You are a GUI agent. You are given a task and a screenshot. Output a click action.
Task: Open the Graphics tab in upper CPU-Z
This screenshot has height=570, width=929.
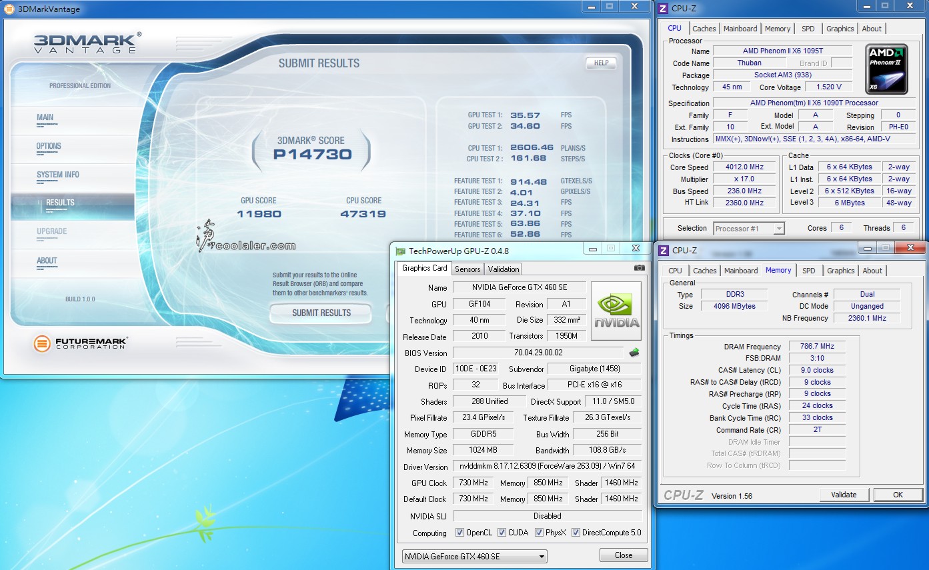pos(840,29)
